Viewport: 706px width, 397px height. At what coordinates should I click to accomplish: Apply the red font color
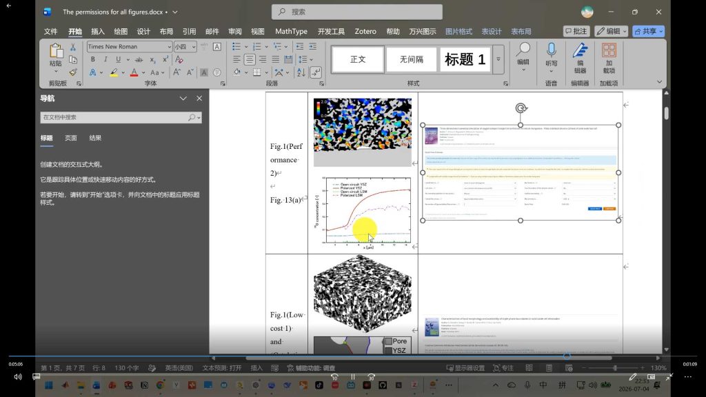(134, 72)
